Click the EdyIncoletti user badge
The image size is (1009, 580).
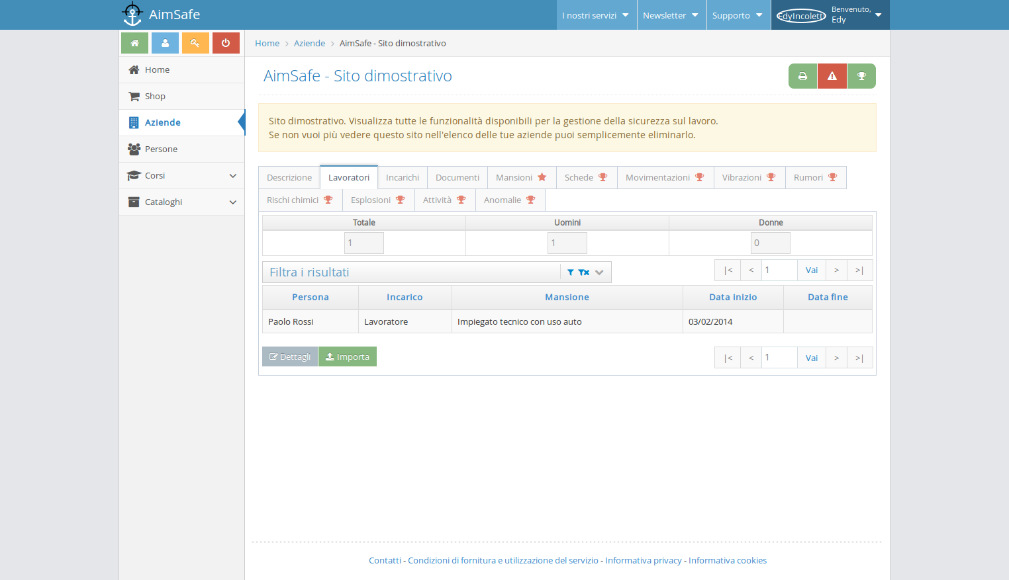[x=801, y=16]
